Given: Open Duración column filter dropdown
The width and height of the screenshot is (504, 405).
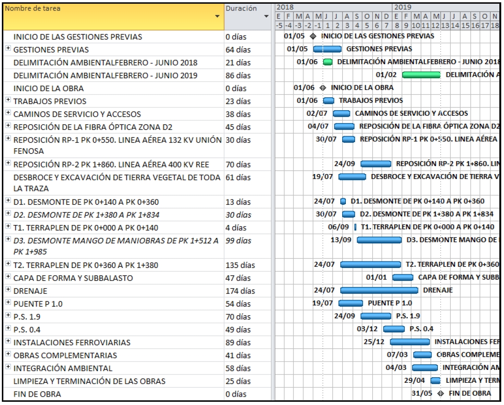Looking at the screenshot, I should 266,16.
